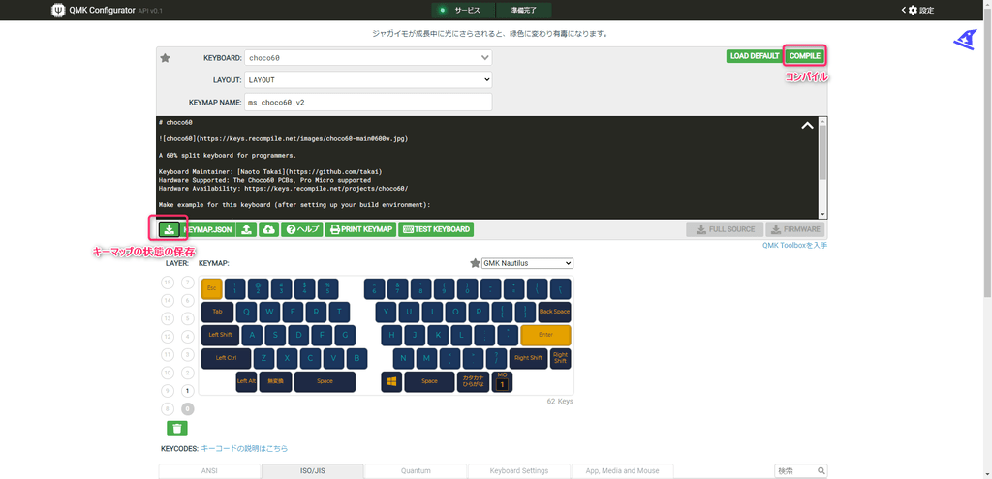The image size is (992, 479).
Task: Open the QMK Toolboxを入手 link
Action: 794,246
